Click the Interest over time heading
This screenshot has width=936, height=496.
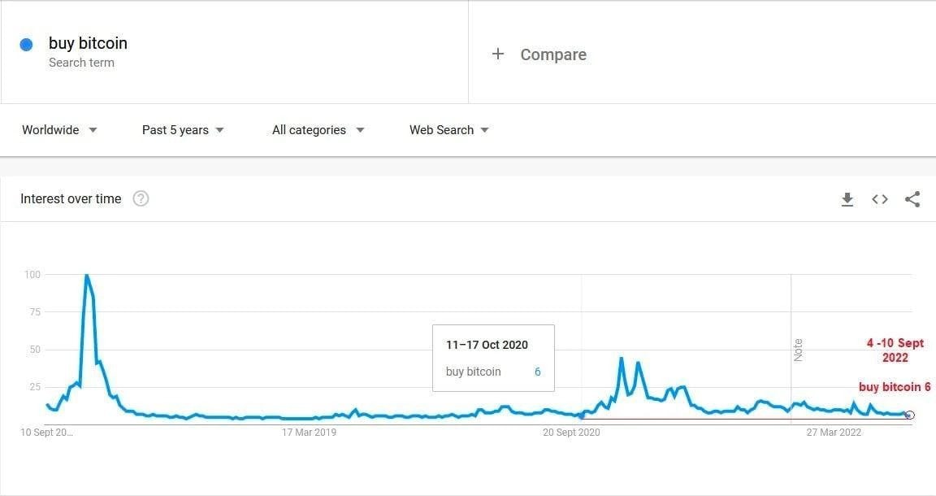pos(71,199)
